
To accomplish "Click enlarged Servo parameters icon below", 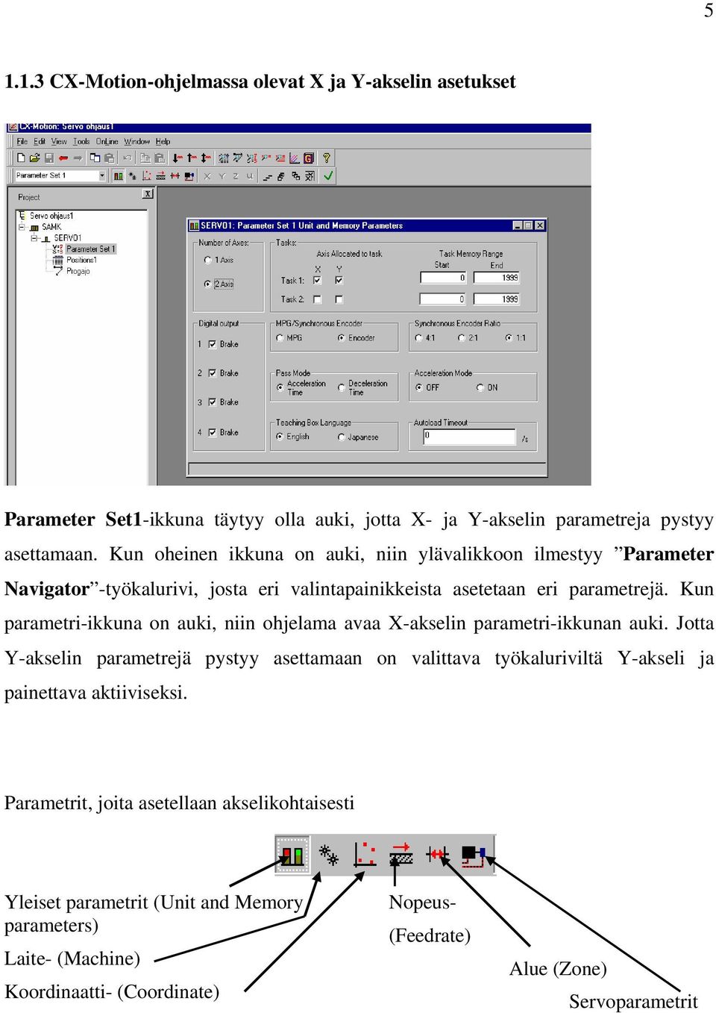I will tap(474, 855).
